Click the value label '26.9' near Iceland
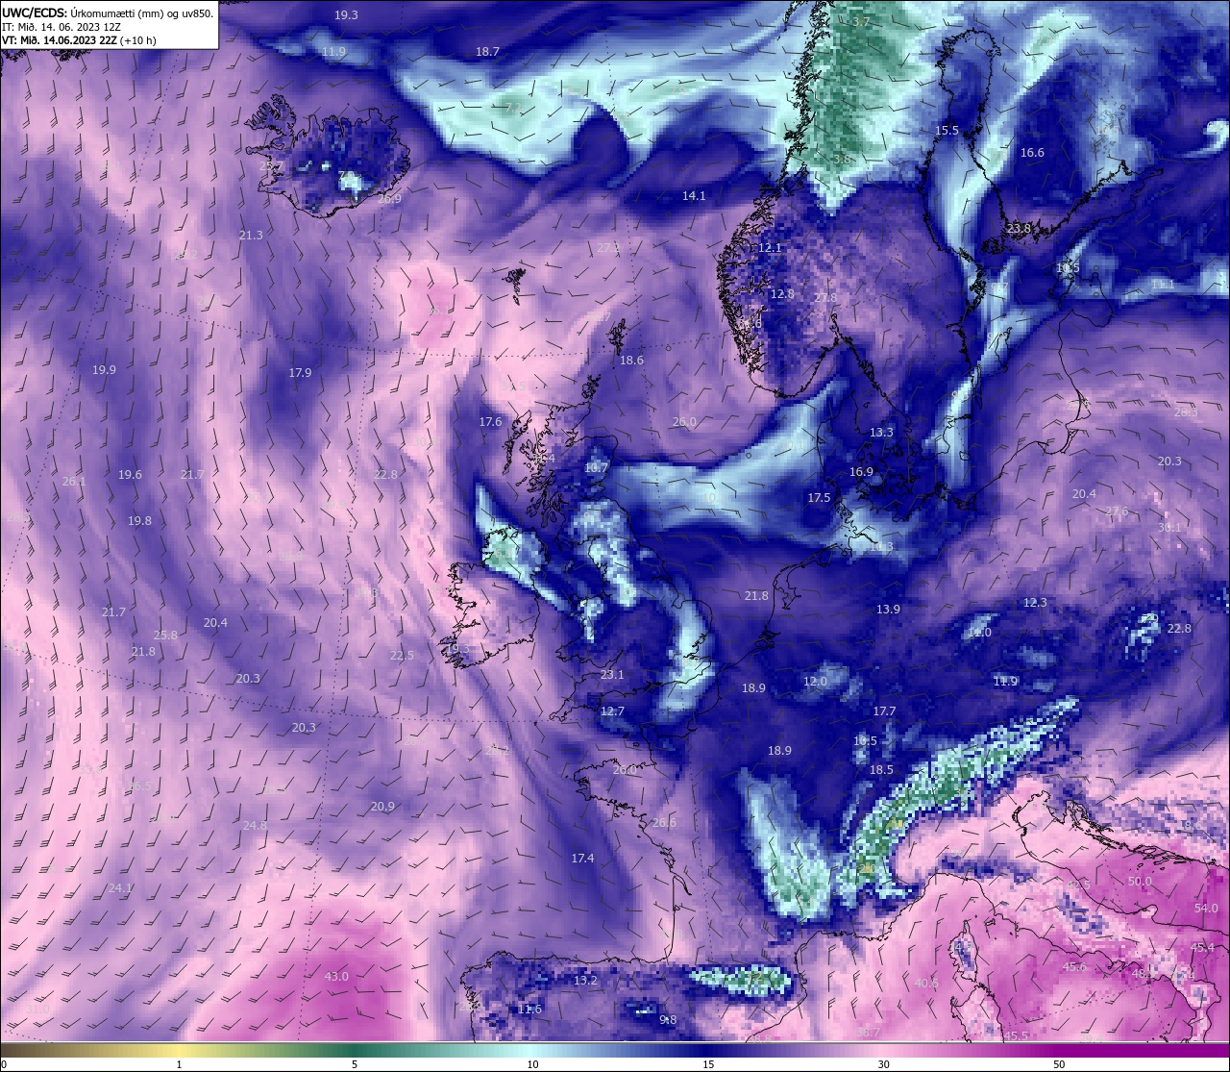 (389, 199)
